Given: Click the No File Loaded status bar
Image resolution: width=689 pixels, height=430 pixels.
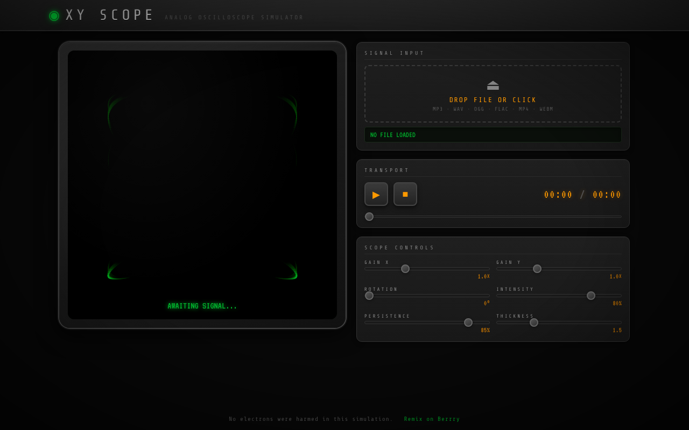Looking at the screenshot, I should point(493,135).
